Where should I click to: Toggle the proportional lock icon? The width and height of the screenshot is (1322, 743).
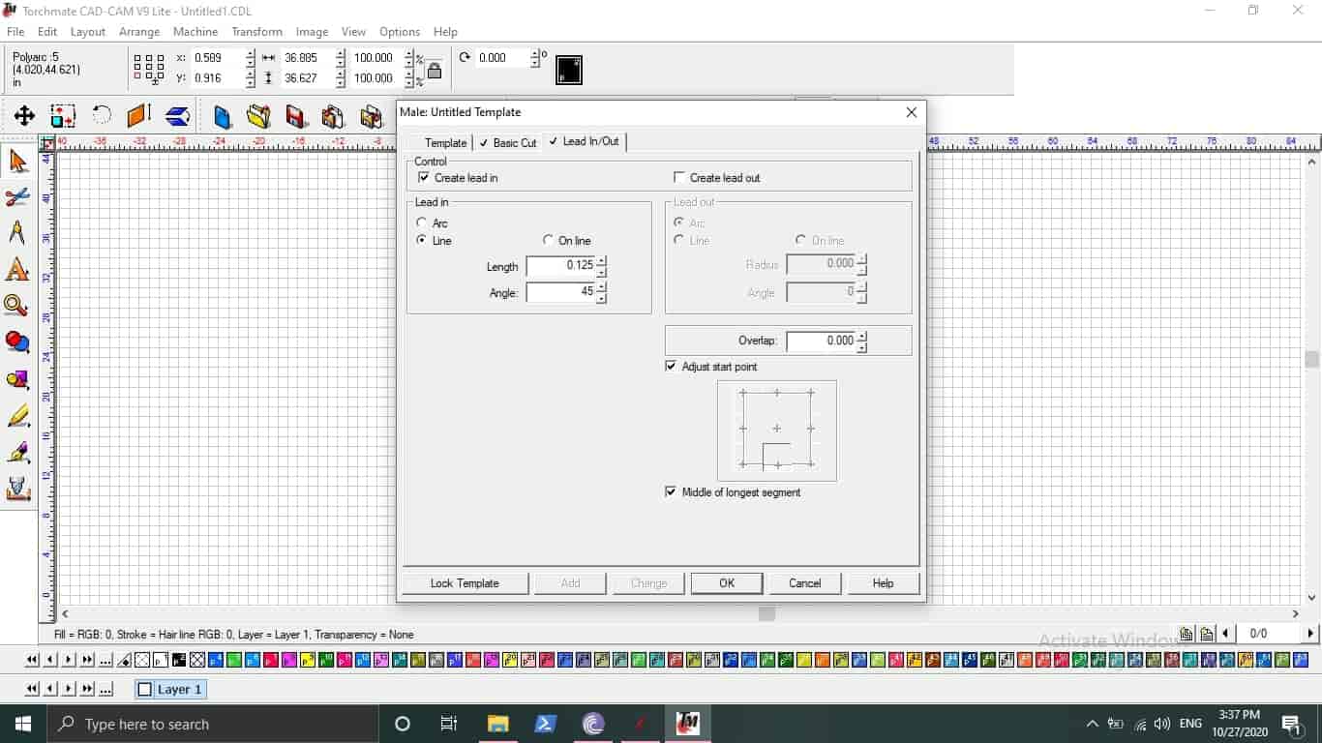(435, 71)
